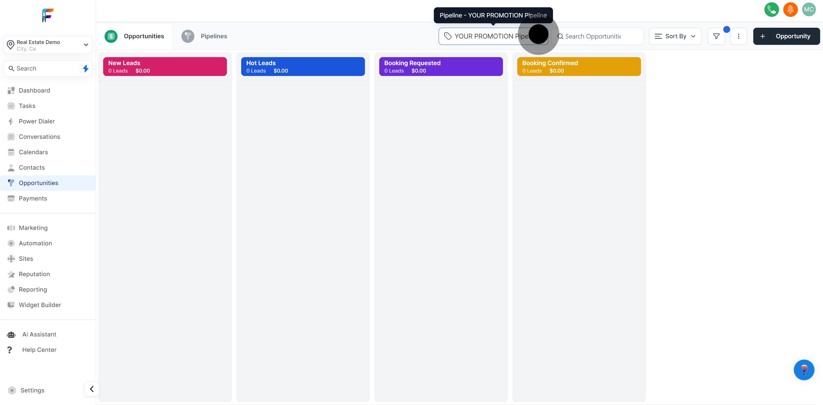Screen dimensions: 823x405
Task: Open Ai Assistant from the sidebar
Action: tap(39, 334)
